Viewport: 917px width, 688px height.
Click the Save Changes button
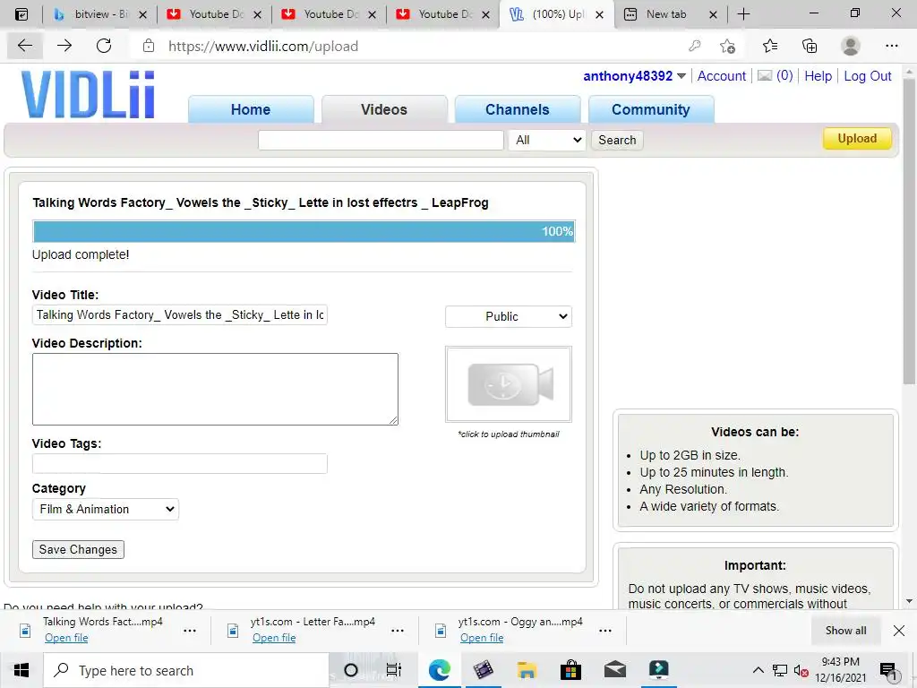[x=78, y=549]
